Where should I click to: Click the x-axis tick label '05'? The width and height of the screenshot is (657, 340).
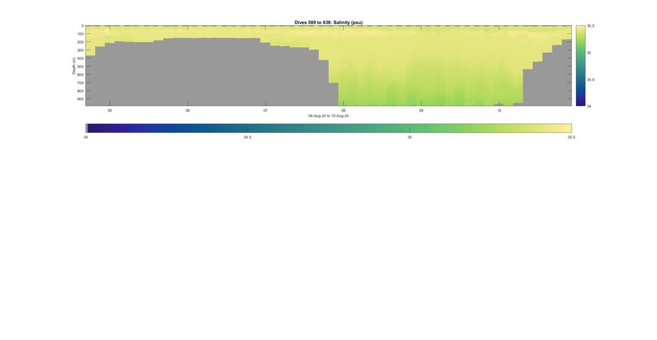click(x=109, y=110)
